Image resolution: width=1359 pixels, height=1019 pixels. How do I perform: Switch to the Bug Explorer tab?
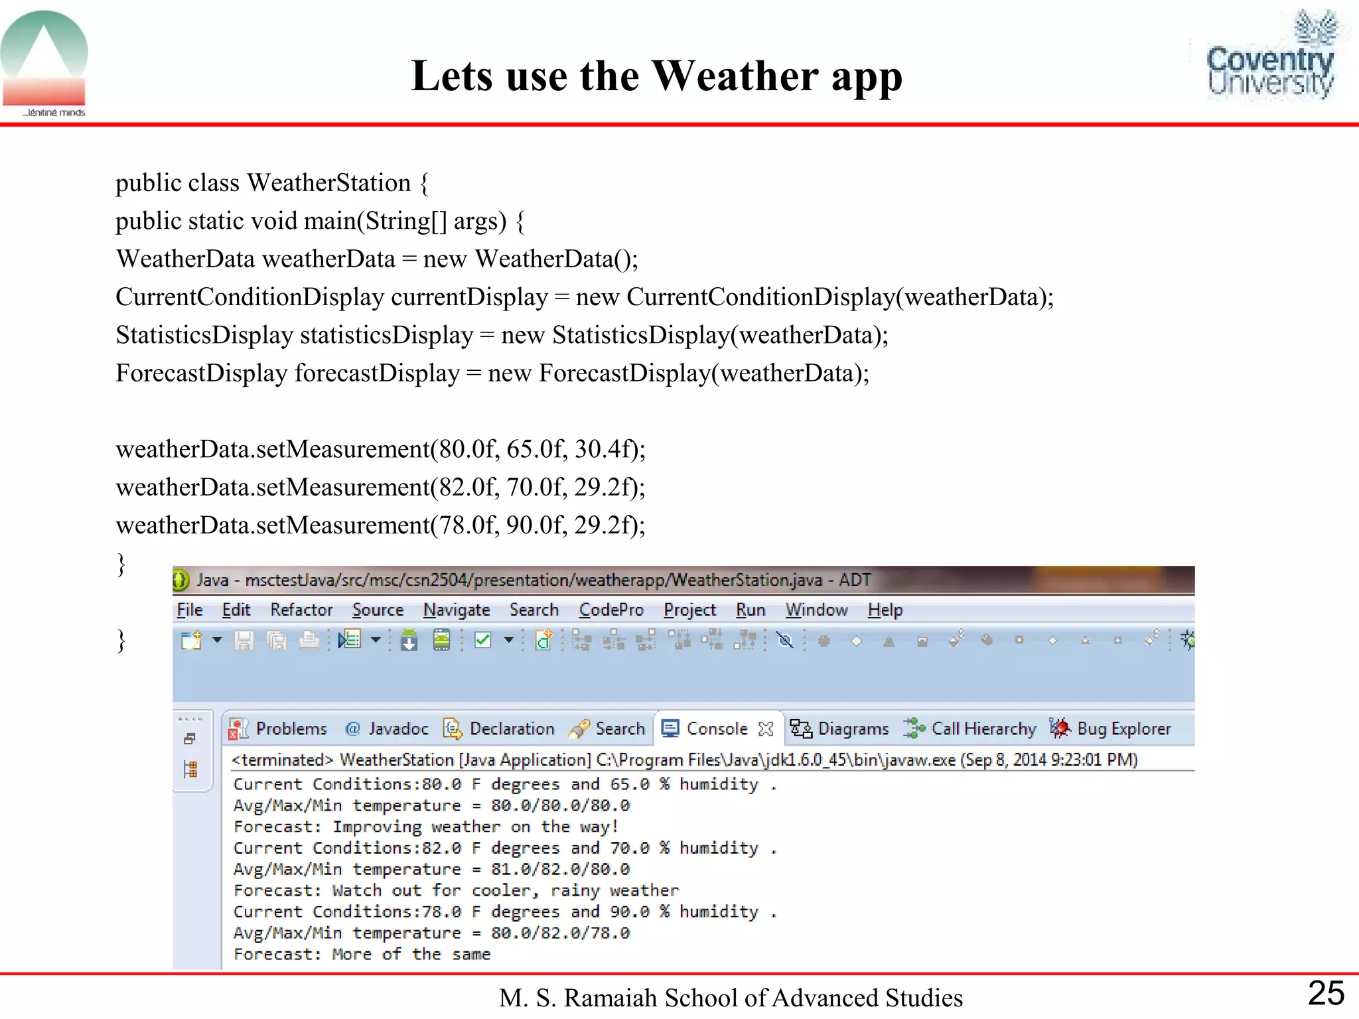click(x=1110, y=728)
